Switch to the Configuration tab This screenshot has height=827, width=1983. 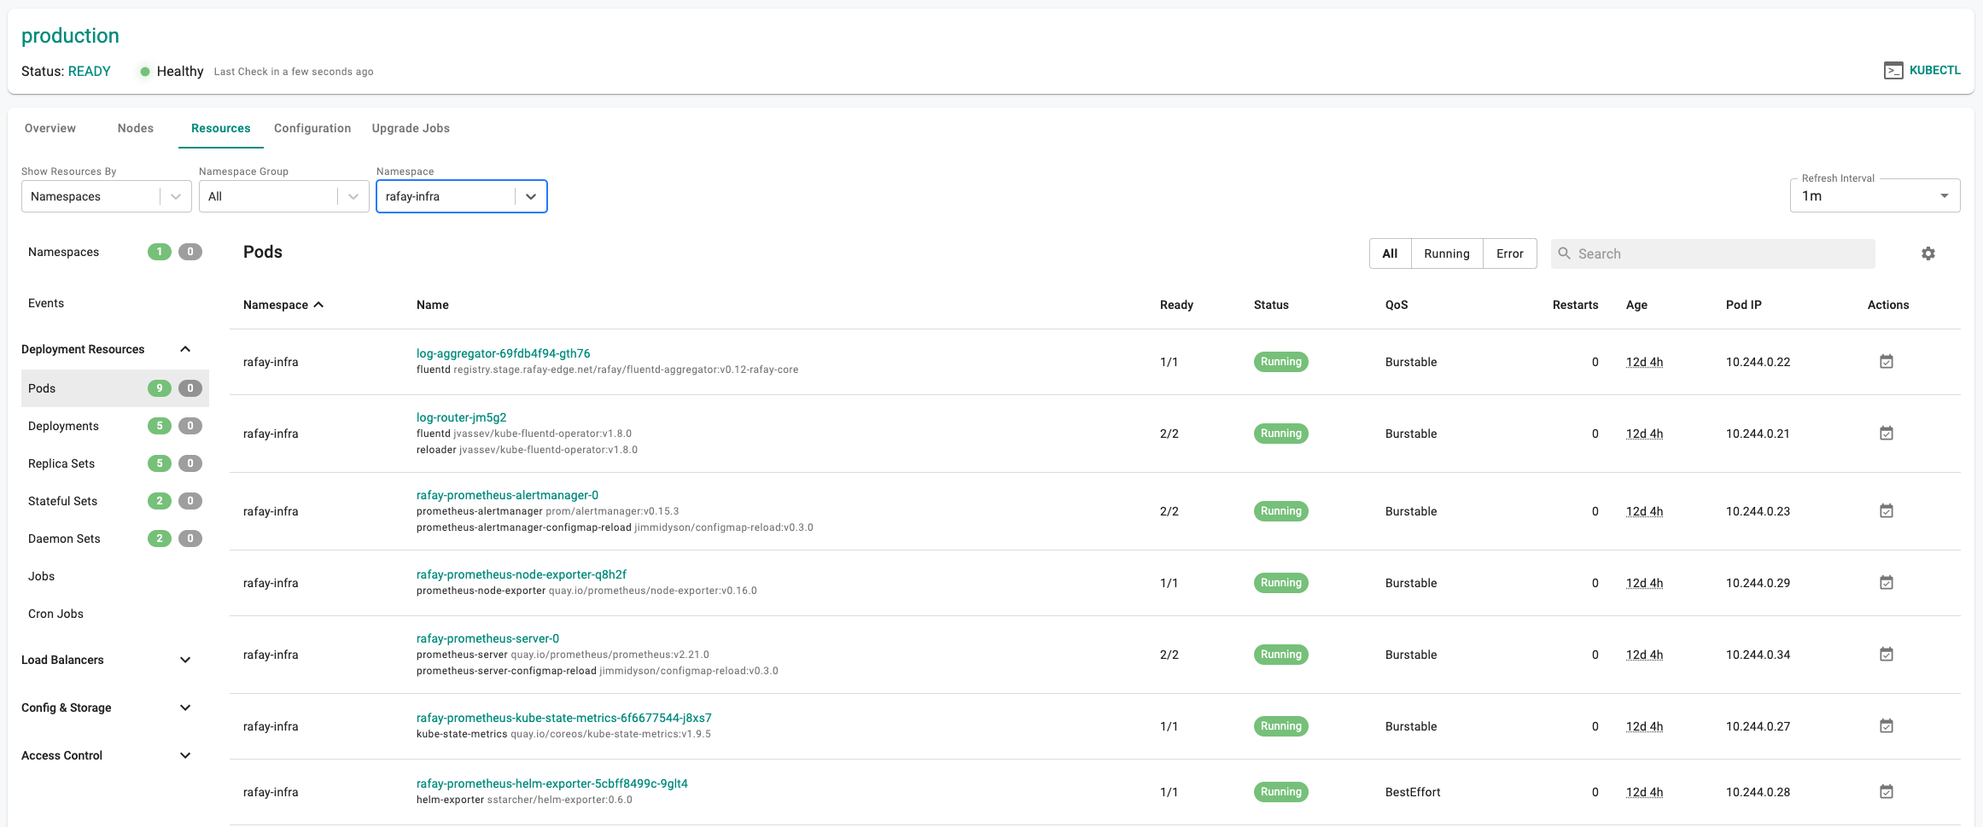click(x=312, y=127)
